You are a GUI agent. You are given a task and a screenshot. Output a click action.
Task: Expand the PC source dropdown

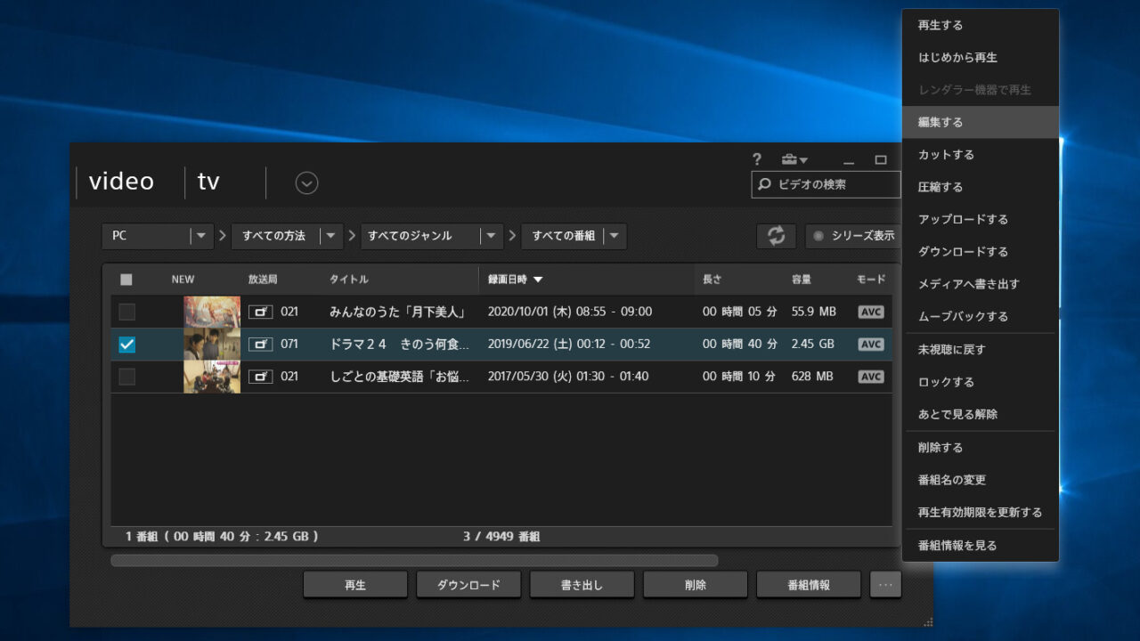coord(201,236)
